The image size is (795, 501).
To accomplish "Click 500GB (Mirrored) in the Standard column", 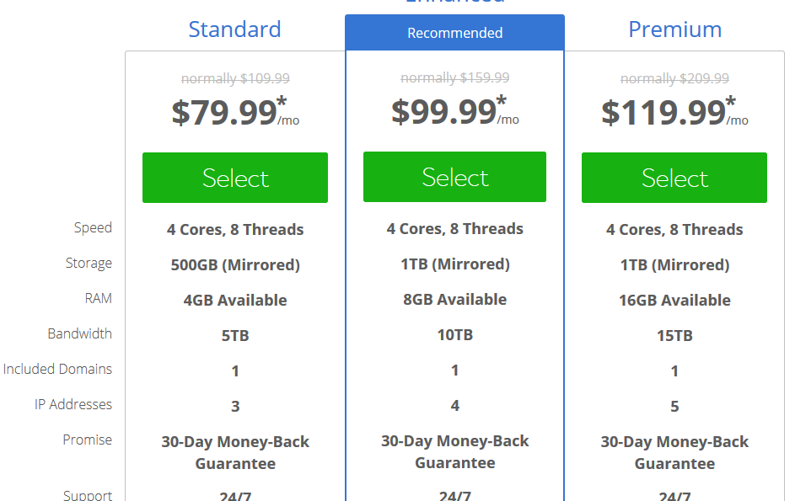I will click(x=235, y=265).
